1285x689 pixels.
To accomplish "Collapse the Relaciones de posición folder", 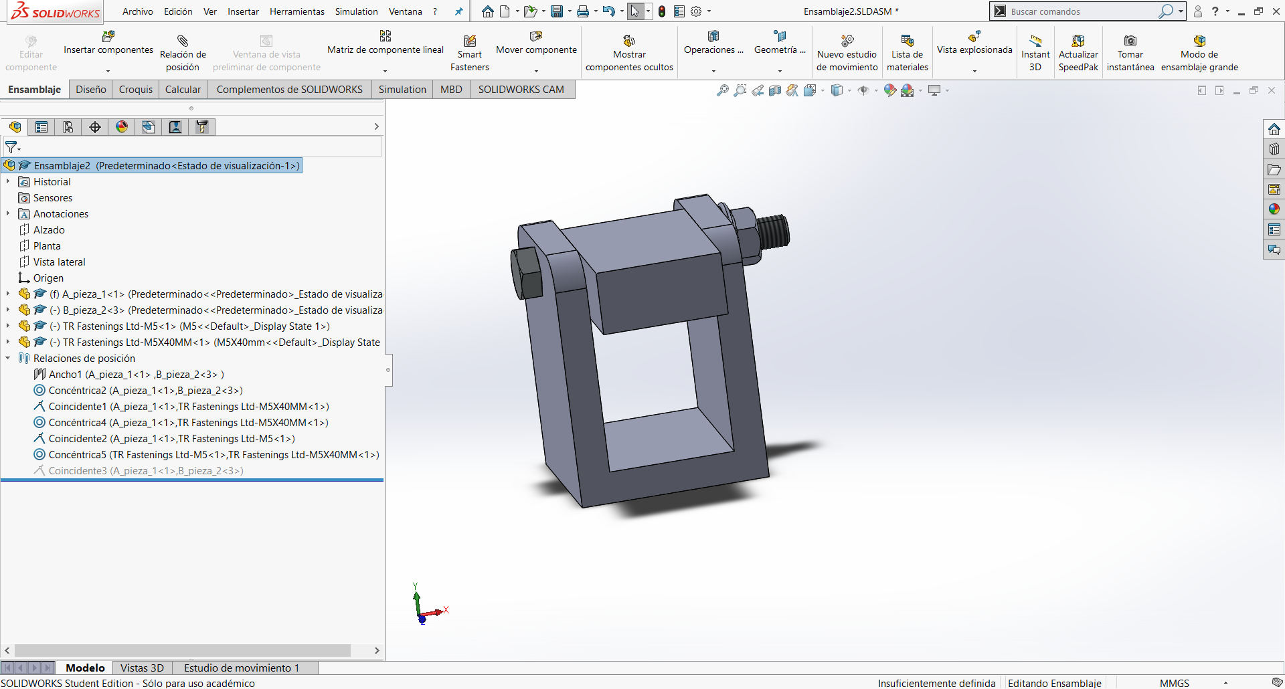I will [x=8, y=359].
